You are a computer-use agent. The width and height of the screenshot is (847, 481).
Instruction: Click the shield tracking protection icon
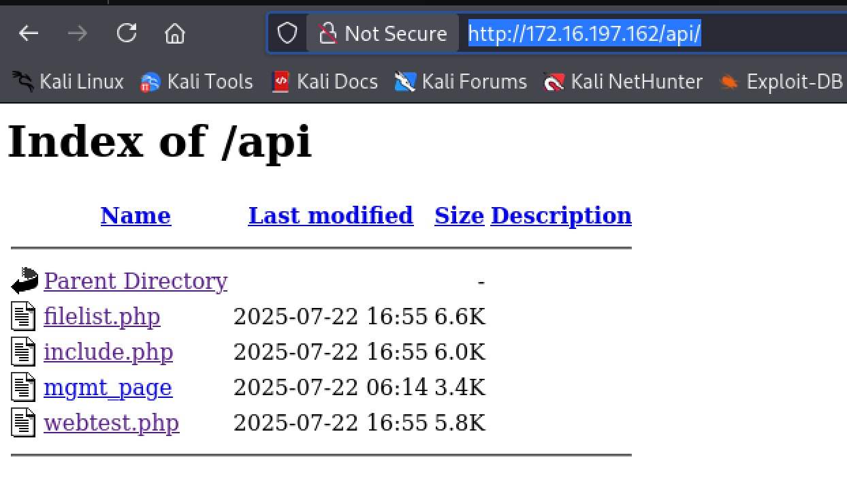[287, 33]
